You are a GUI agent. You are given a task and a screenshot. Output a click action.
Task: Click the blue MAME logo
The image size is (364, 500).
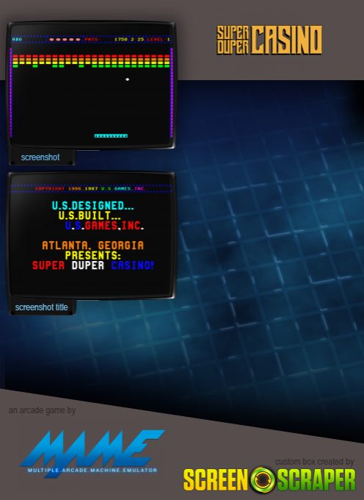92,452
